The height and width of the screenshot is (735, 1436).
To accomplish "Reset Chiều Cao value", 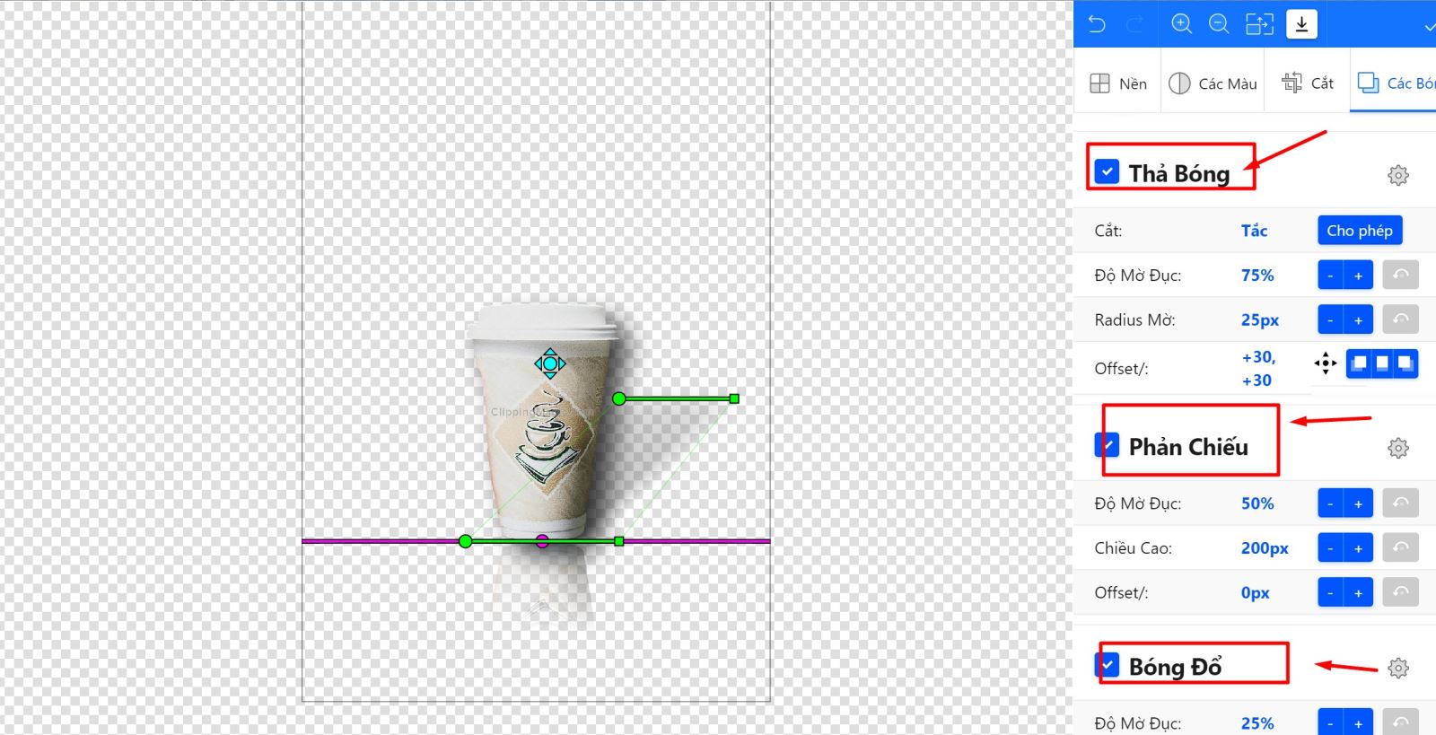I will pyautogui.click(x=1400, y=547).
